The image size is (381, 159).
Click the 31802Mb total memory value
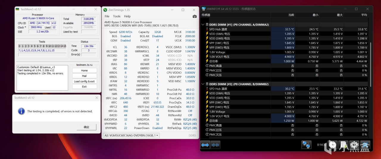point(88,19)
